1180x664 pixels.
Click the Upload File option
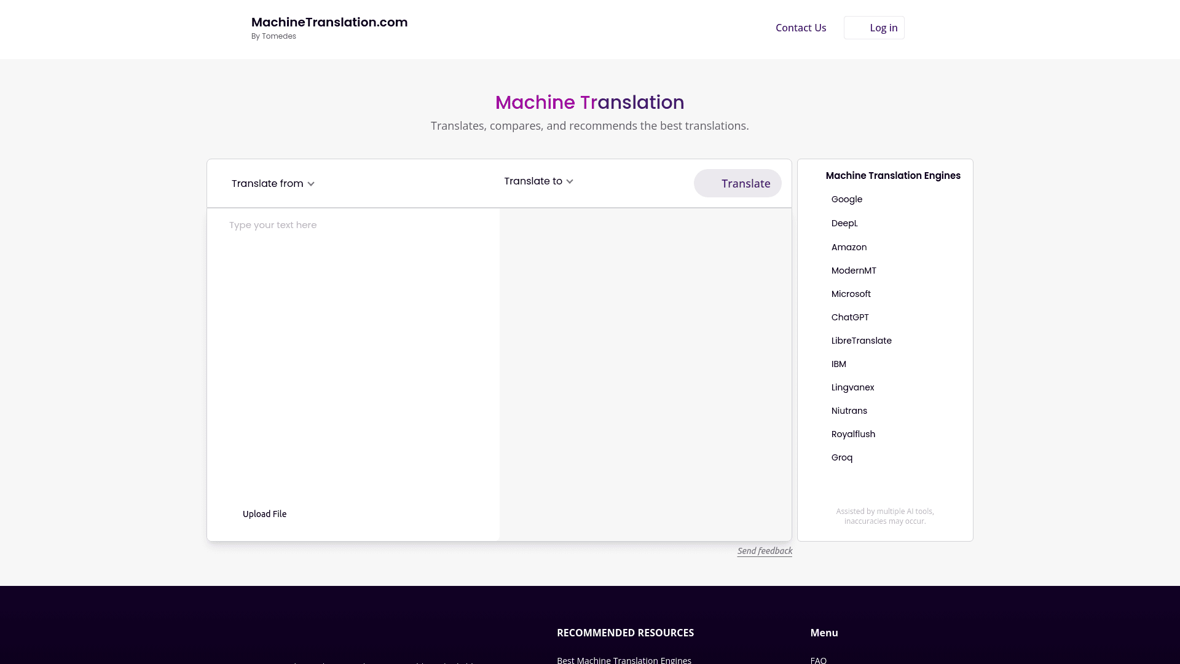[264, 513]
